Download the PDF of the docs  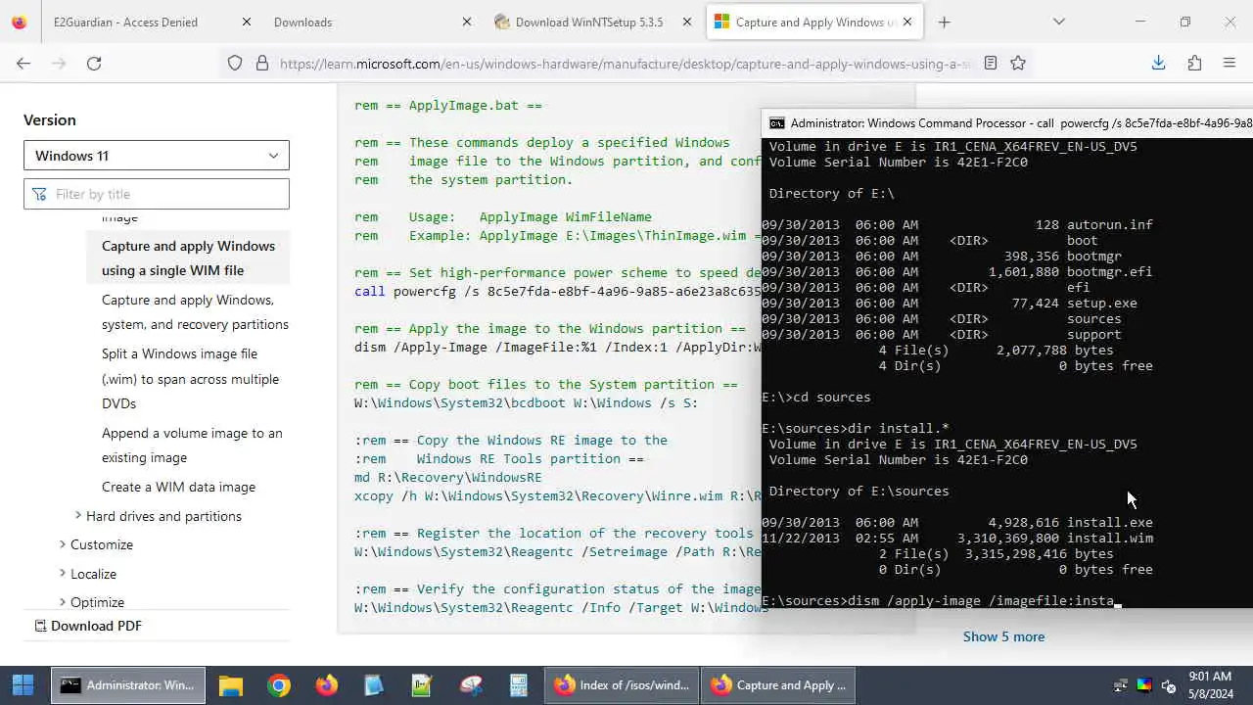[88, 626]
